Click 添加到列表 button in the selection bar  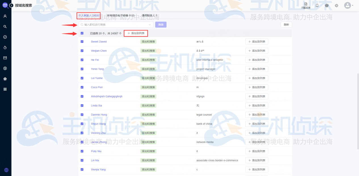[x=136, y=33]
